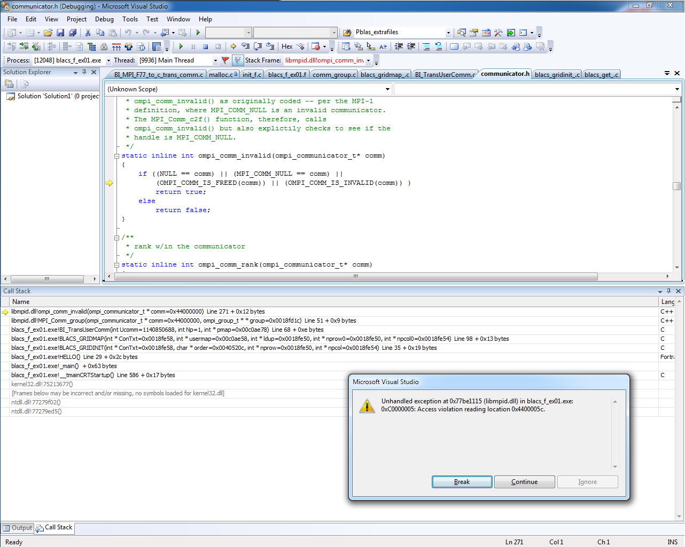The height and width of the screenshot is (547, 685).
Task: Cut selection using the scissors icon
Action: coord(88,33)
